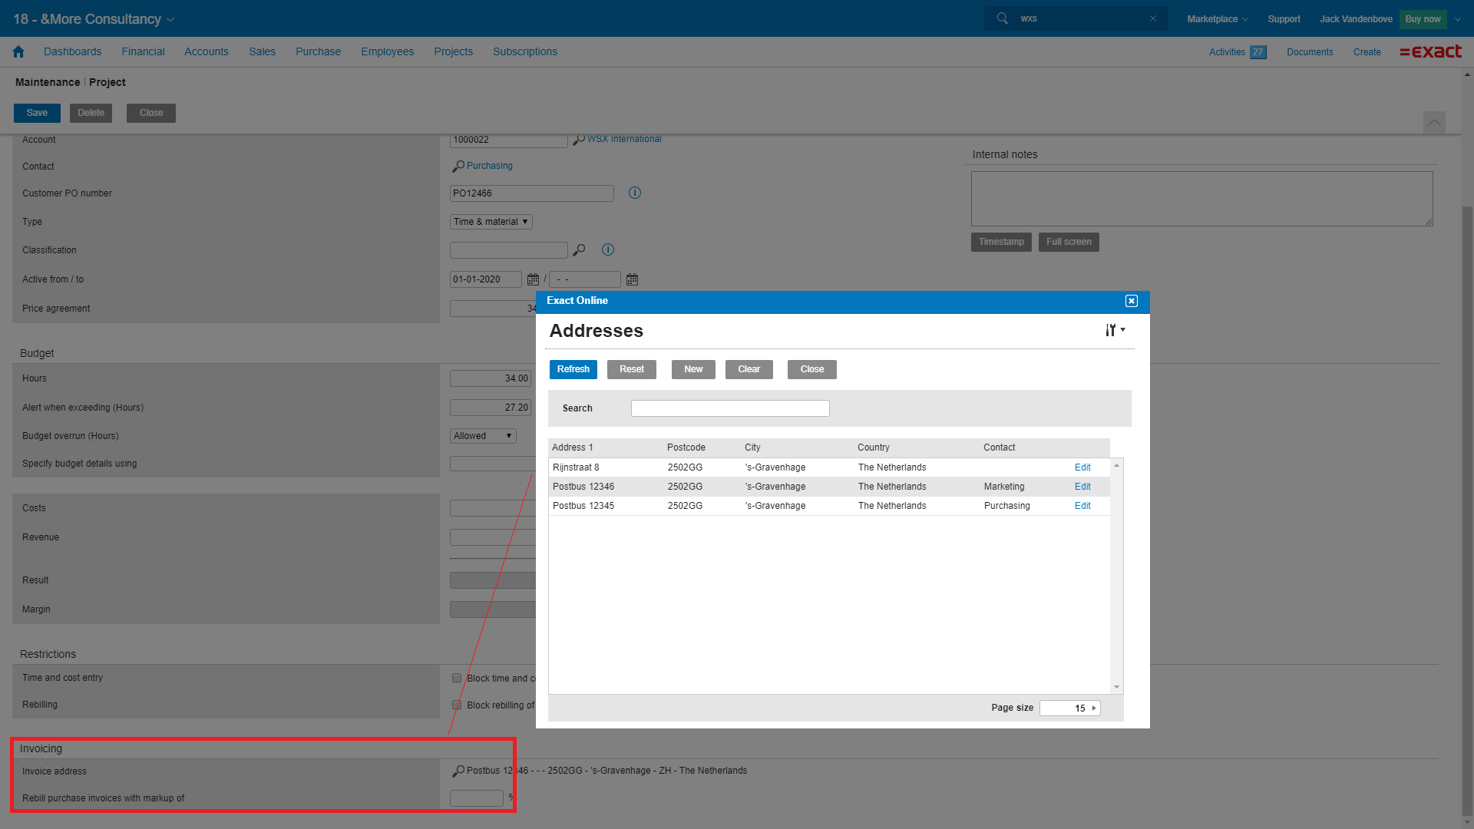The height and width of the screenshot is (829, 1474).
Task: Open the Subscriptions menu
Action: point(525,51)
